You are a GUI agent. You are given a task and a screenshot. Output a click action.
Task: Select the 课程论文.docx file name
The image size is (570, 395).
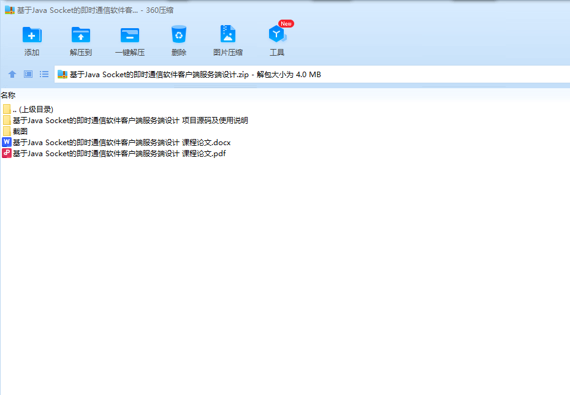pos(121,143)
